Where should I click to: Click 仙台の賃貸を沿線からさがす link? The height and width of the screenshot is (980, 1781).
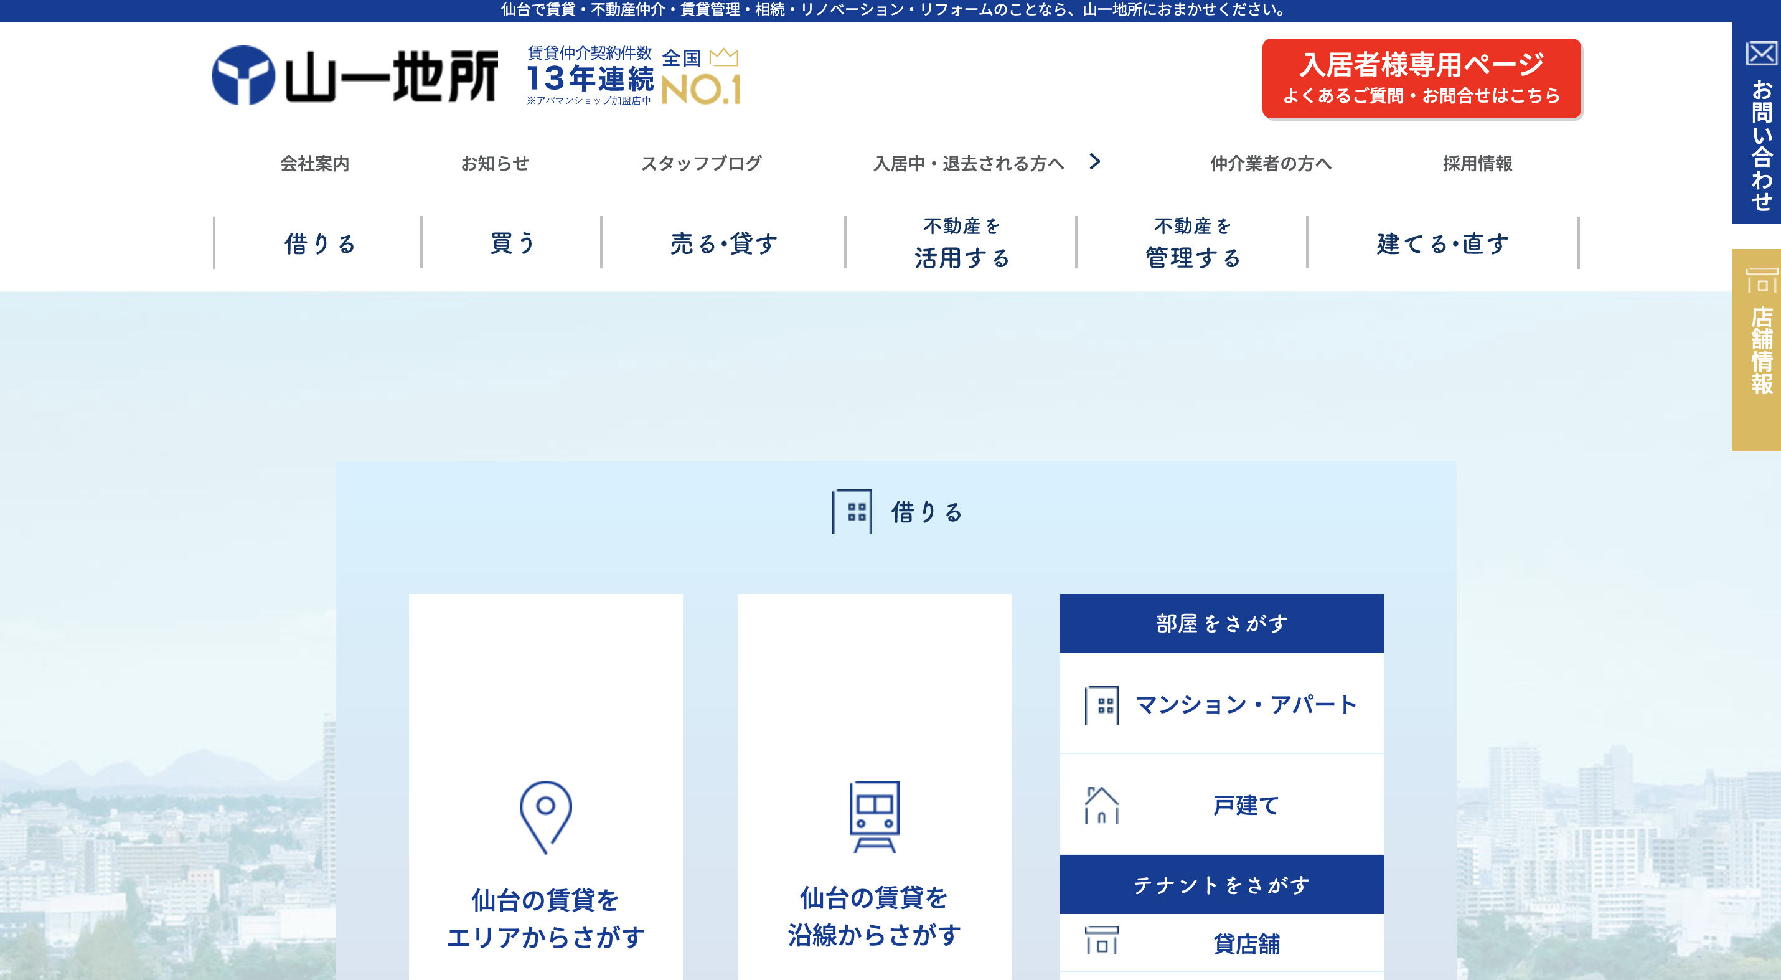click(x=874, y=916)
